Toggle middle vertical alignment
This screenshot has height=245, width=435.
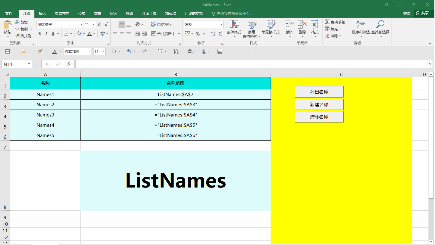click(122, 24)
